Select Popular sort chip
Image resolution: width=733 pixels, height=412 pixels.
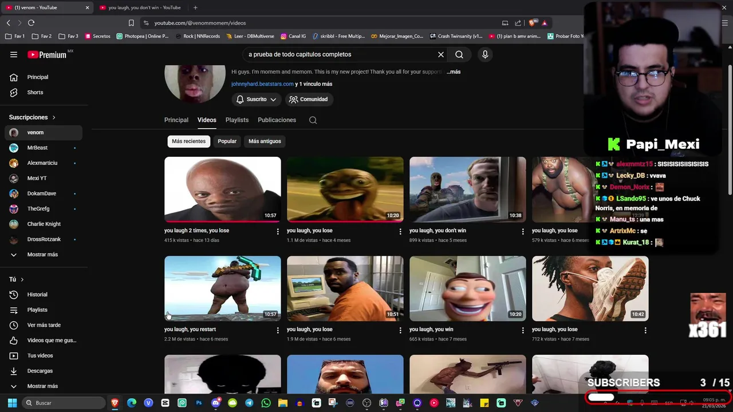(x=227, y=141)
